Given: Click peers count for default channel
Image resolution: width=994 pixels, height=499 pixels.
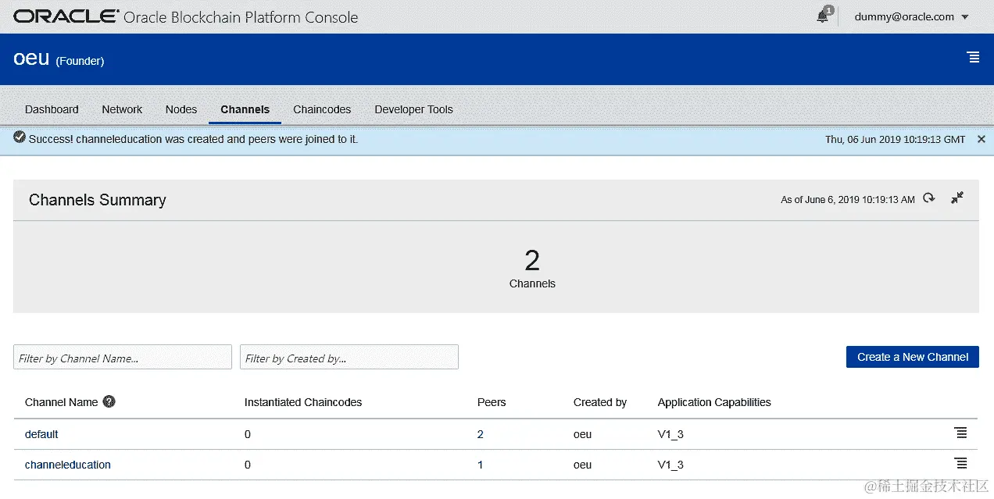Looking at the screenshot, I should (481, 434).
